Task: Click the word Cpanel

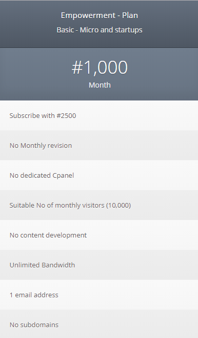Action: (63, 176)
